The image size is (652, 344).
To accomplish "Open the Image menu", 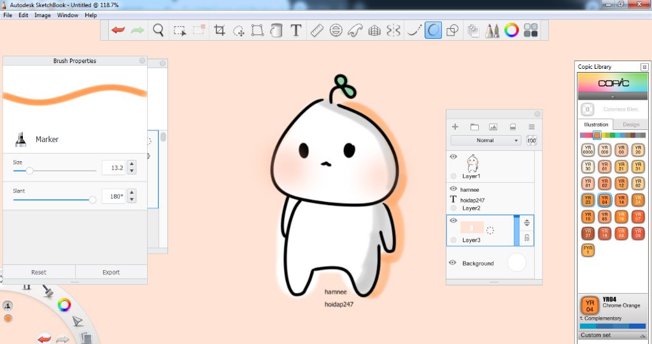I will (42, 15).
